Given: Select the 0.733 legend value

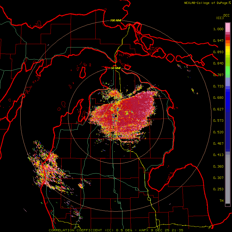Looking at the screenshot, I should (218, 86).
